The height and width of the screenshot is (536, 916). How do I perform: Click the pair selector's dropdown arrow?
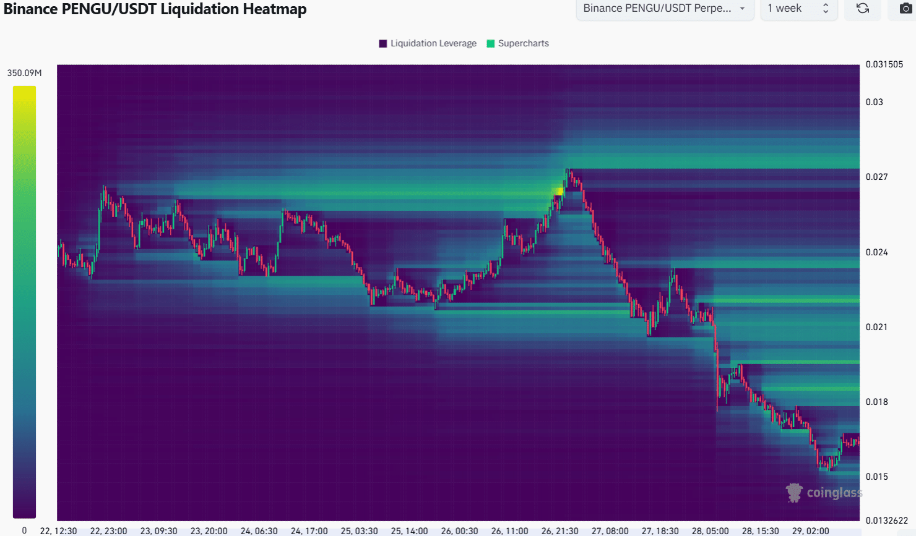(742, 9)
